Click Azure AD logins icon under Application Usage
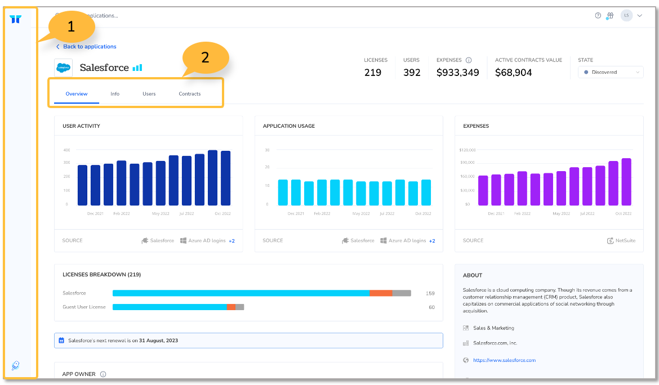Image resolution: width=659 pixels, height=385 pixels. 384,240
